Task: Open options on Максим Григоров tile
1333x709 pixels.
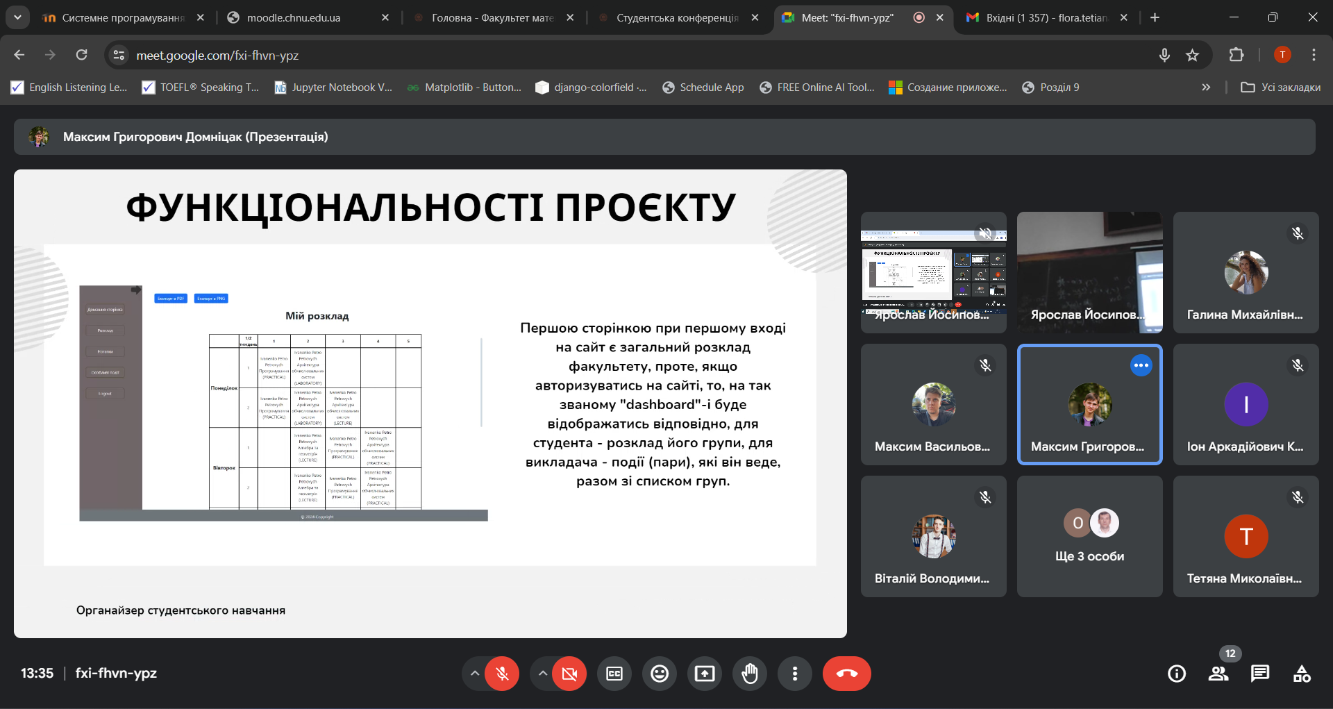Action: coord(1141,365)
